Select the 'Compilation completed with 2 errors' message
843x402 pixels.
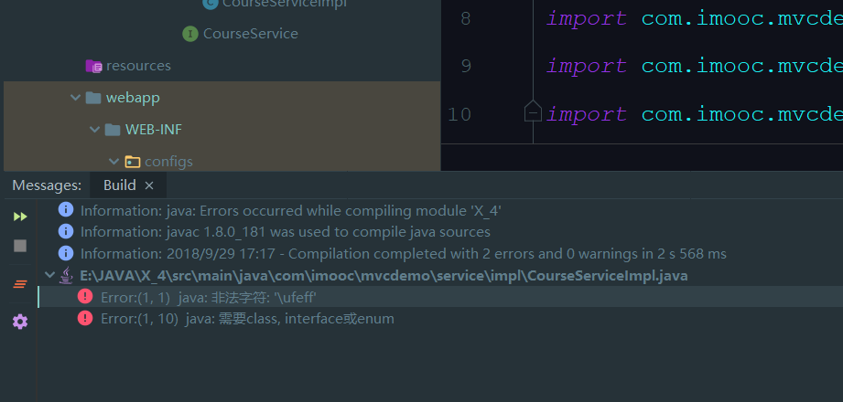tap(403, 253)
